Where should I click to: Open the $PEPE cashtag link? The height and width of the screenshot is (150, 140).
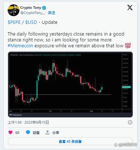14,22
